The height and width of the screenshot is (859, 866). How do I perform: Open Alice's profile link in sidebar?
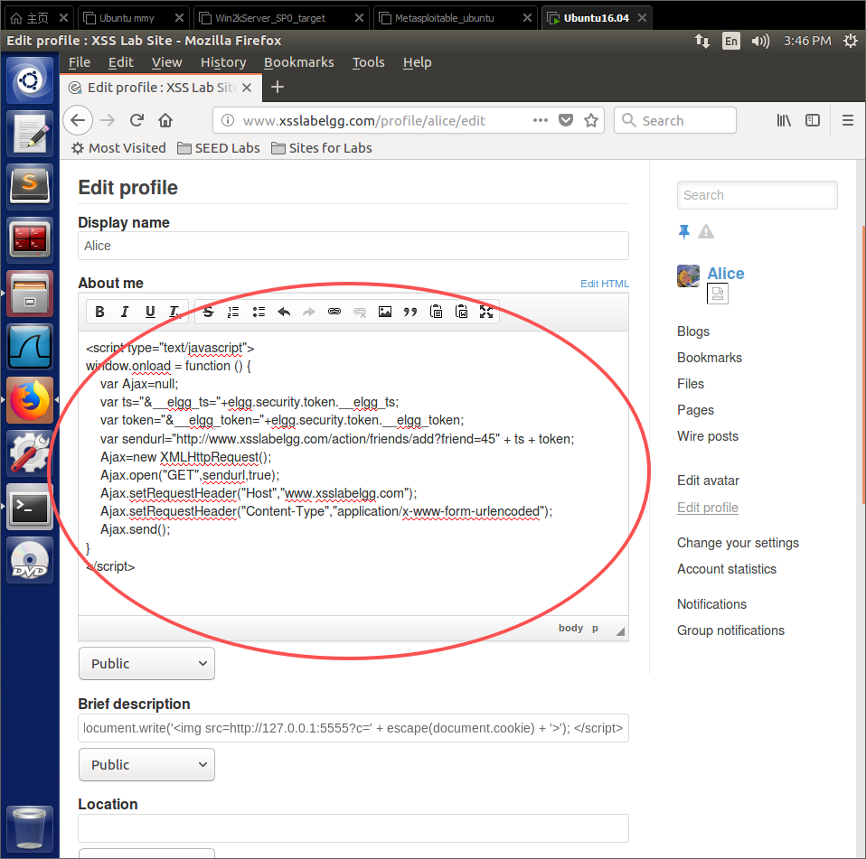pyautogui.click(x=726, y=274)
